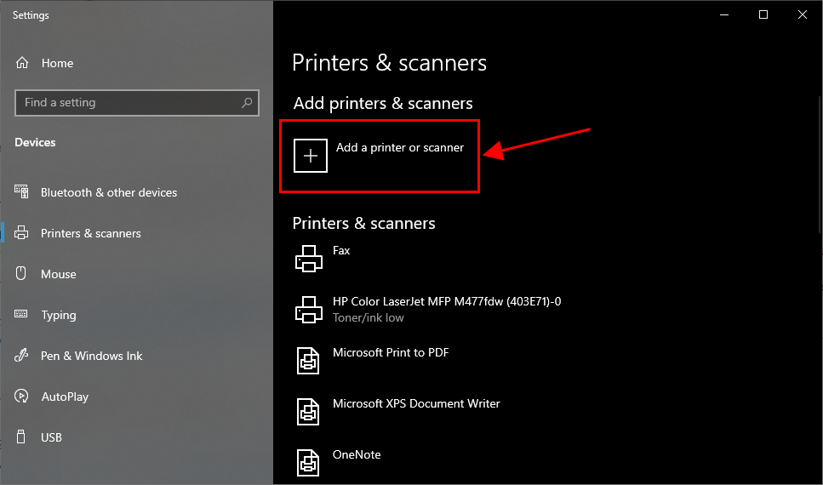Screen dimensions: 823x485
Task: Select AutoPlay in the sidebar
Action: click(x=65, y=397)
